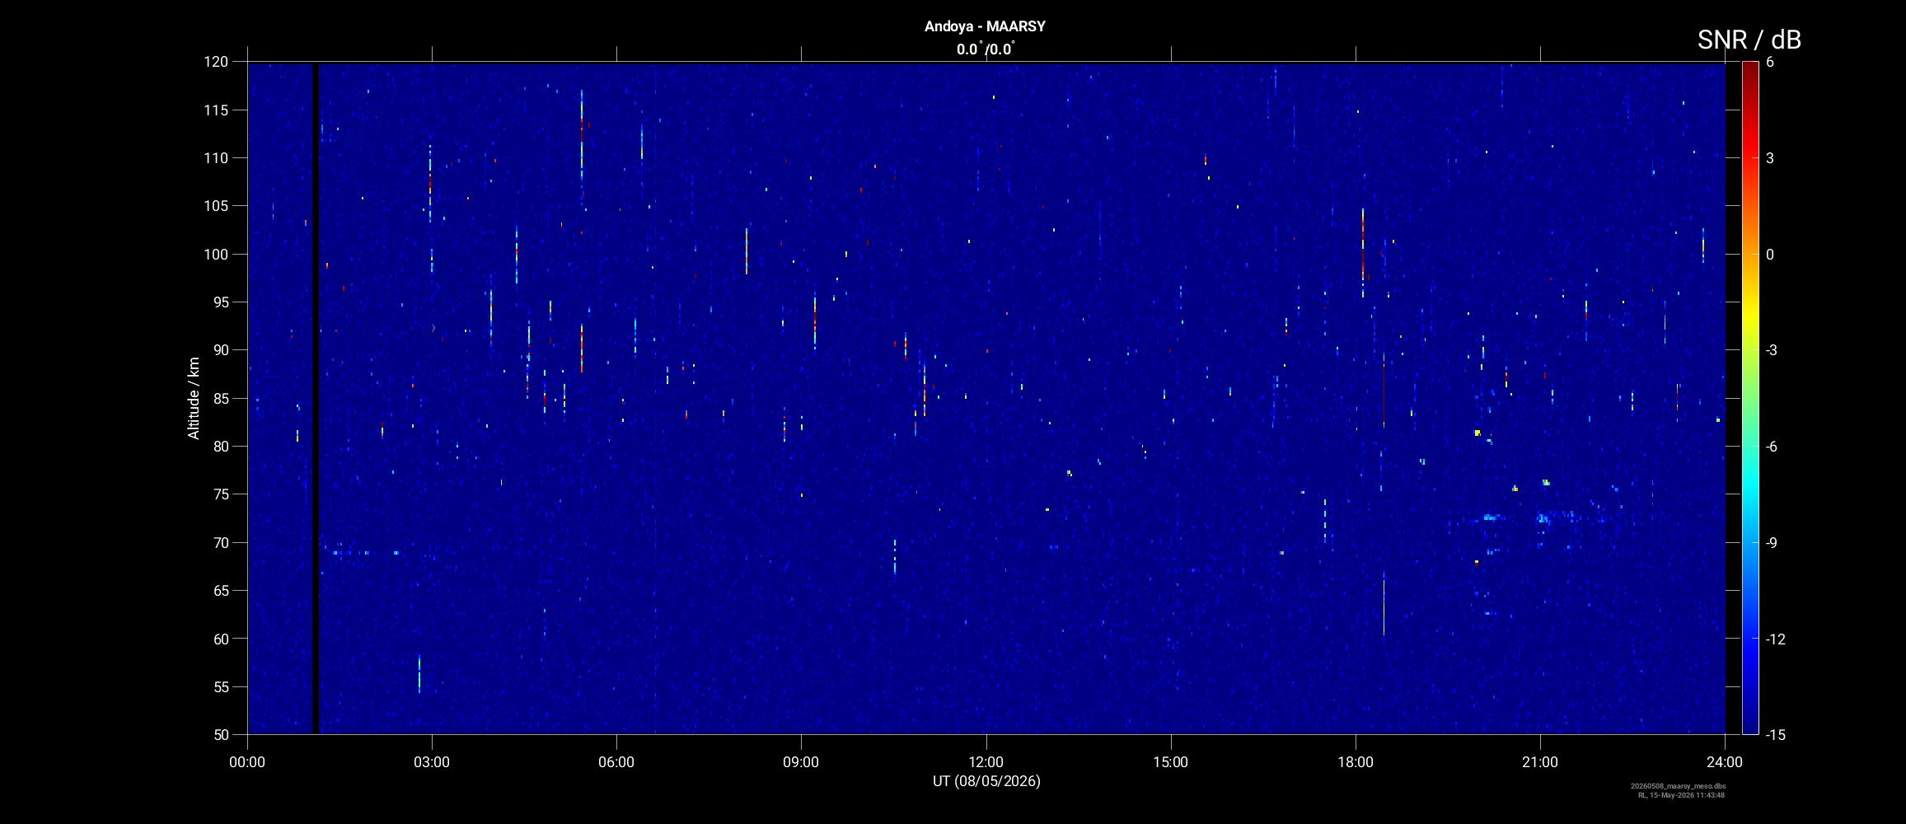Click the 90 altitude tick label

pyautogui.click(x=220, y=350)
